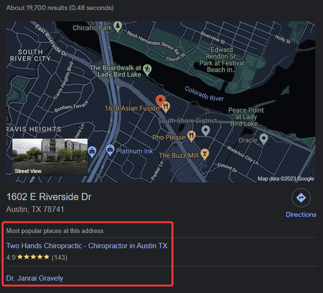Click the 1602 E Riverside Dr heading
The image size is (323, 293).
[49, 197]
